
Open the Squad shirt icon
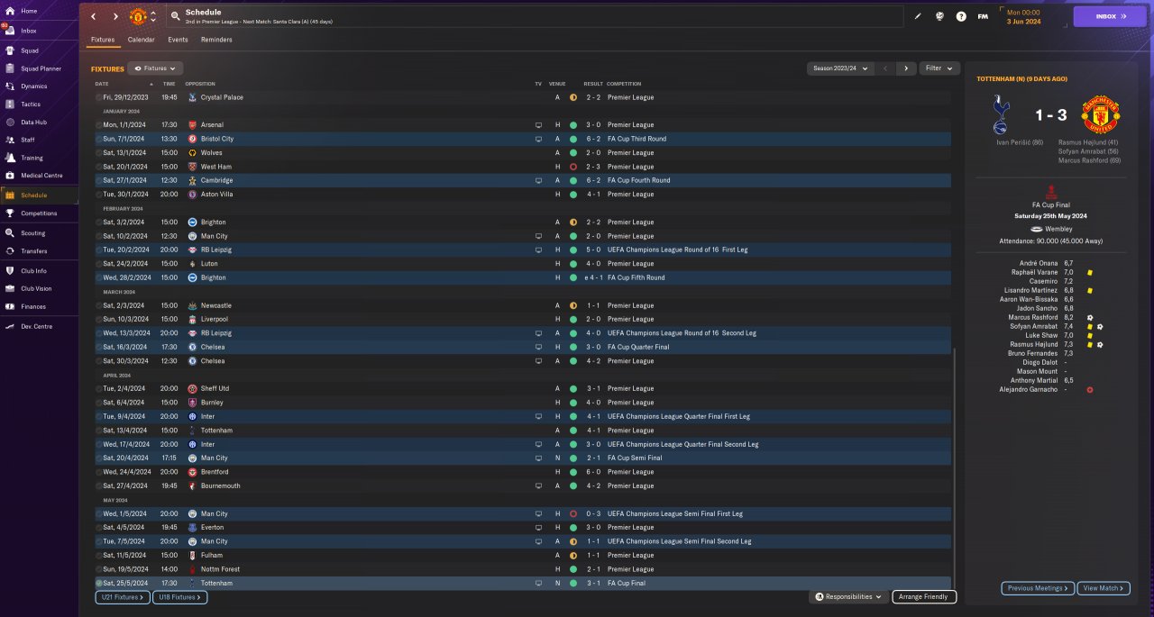point(10,50)
